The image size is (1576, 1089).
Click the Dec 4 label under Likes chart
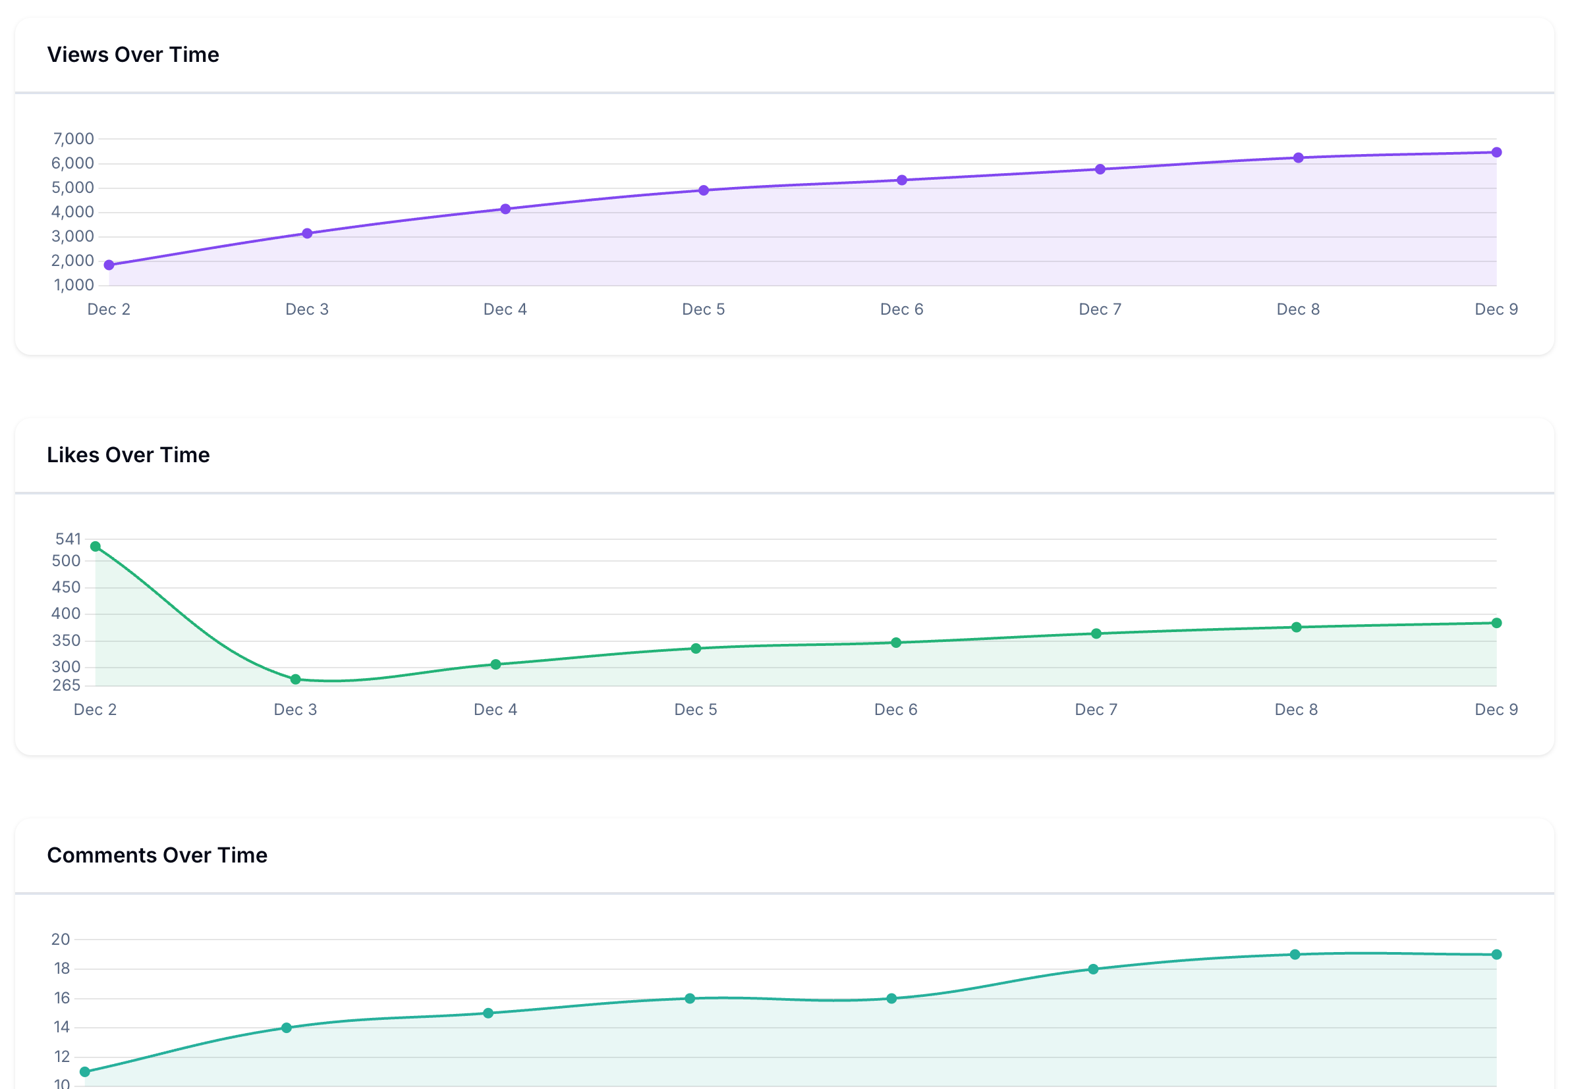pos(495,710)
